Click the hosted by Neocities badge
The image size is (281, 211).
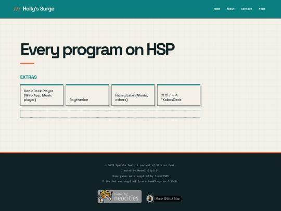pos(120,196)
